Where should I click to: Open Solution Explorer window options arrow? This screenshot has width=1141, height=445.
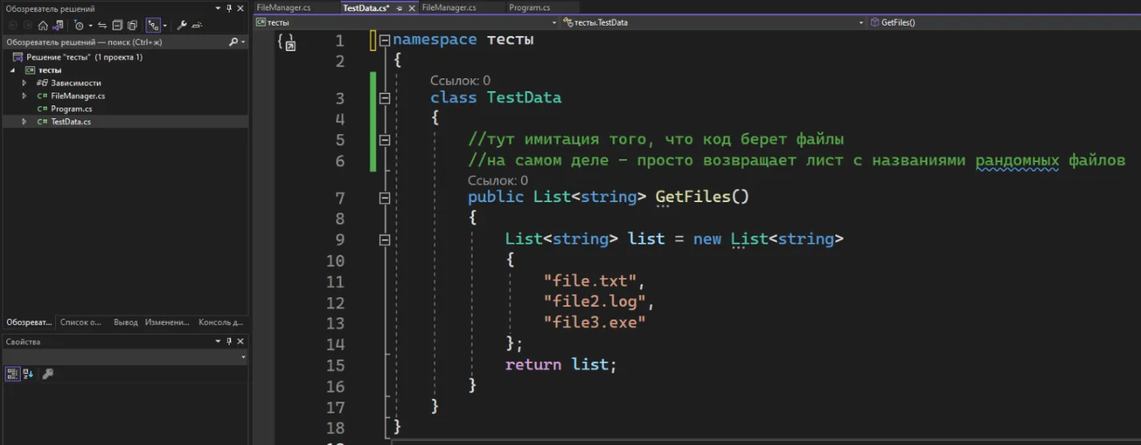pyautogui.click(x=217, y=8)
